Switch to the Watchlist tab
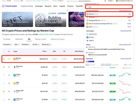Image resolution: width=136 pixels, height=104 pixels. pyautogui.click(x=19, y=39)
